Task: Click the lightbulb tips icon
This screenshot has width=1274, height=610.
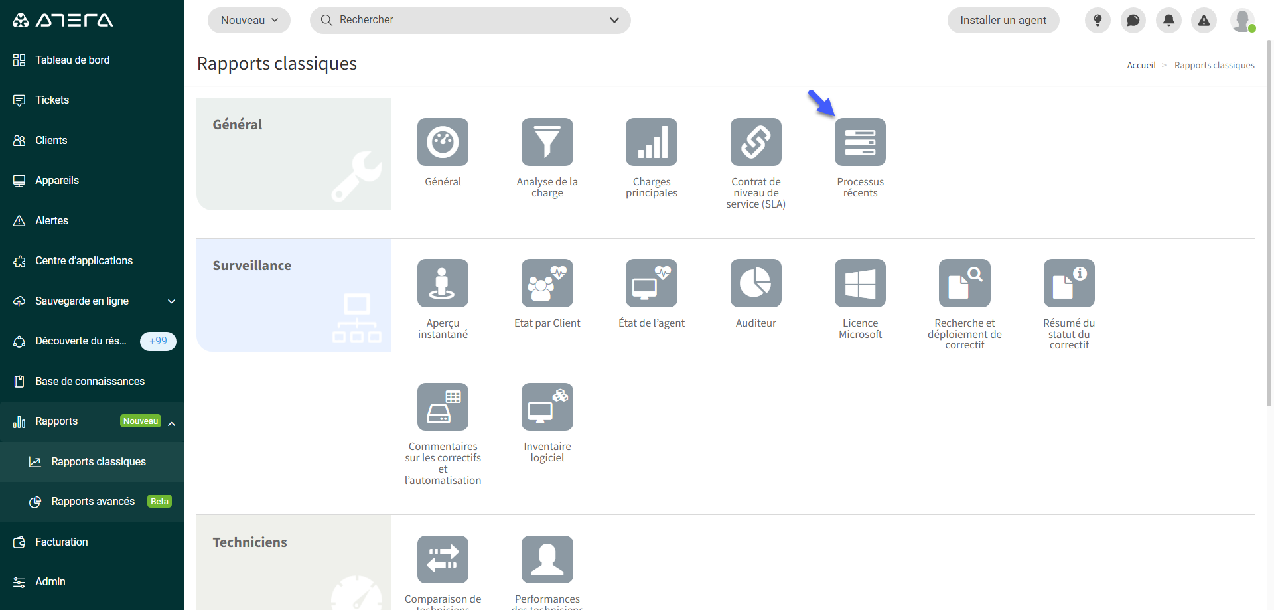Action: pyautogui.click(x=1097, y=20)
